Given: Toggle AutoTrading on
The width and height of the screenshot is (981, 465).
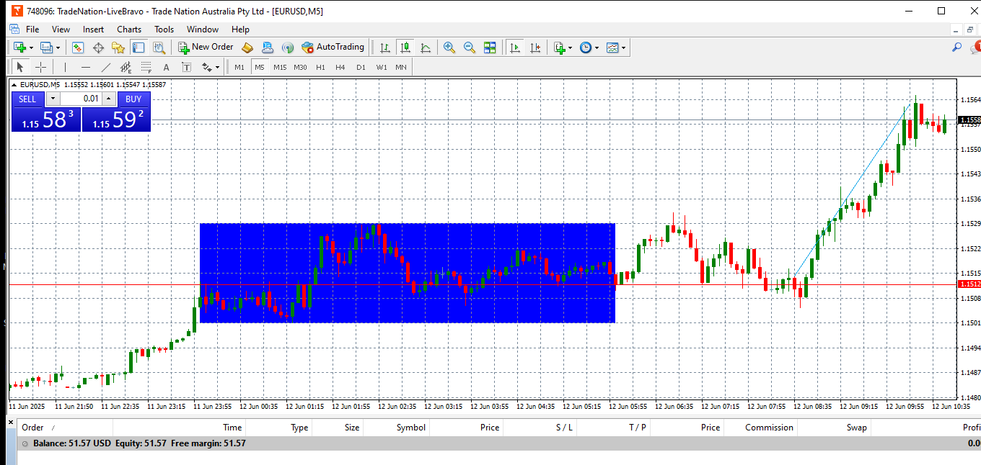Looking at the screenshot, I should (x=333, y=48).
